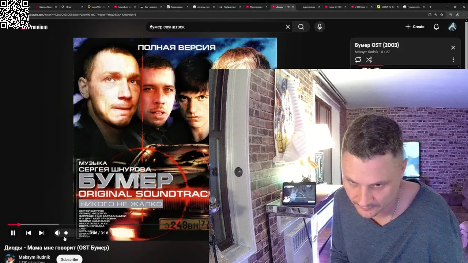This screenshot has height=263, width=468.
Task: Open page in app icon in address bar
Action: [x=430, y=15]
